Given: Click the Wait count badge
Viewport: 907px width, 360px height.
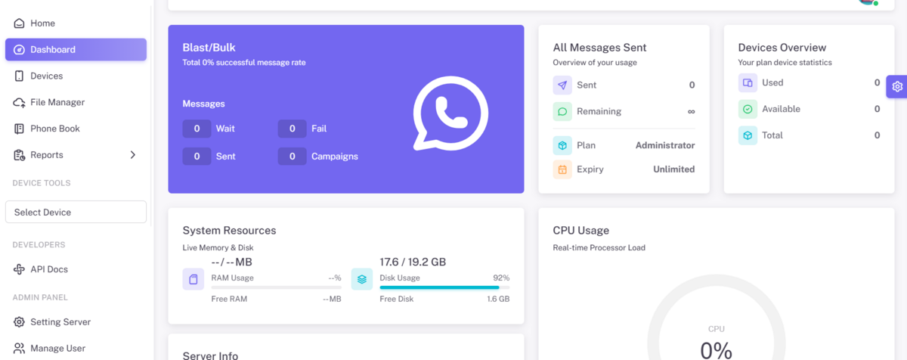Looking at the screenshot, I should (197, 129).
